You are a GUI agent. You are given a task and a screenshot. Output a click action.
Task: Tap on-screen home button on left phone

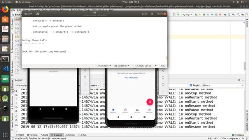pyautogui.click(x=53, y=109)
